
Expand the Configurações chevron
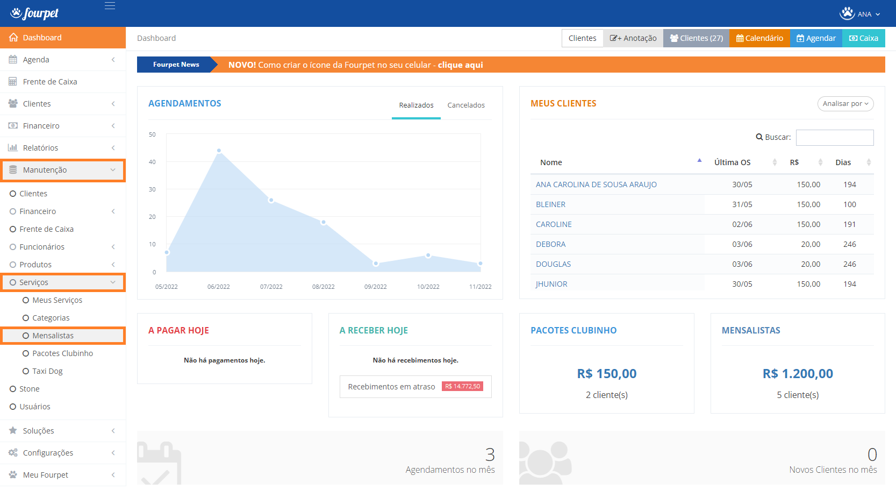(x=113, y=453)
